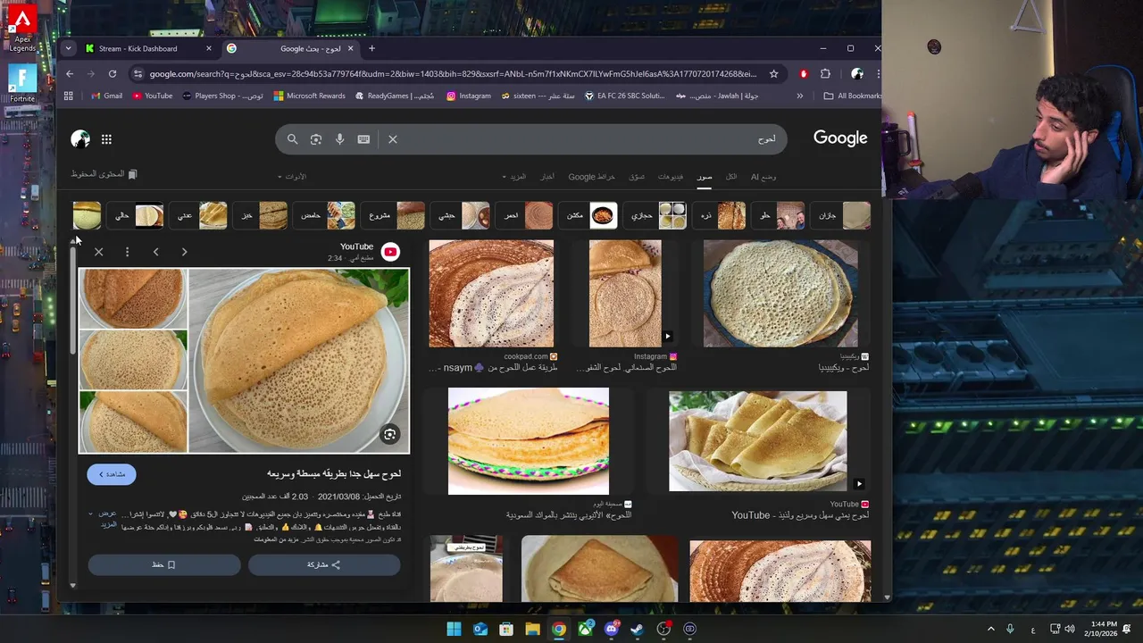Screen dimensions: 1143x643
Task: Switch to the خرائط Google tab
Action: tap(591, 177)
